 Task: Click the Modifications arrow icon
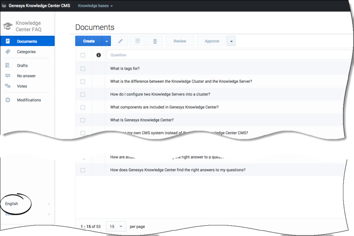[x=8, y=100]
